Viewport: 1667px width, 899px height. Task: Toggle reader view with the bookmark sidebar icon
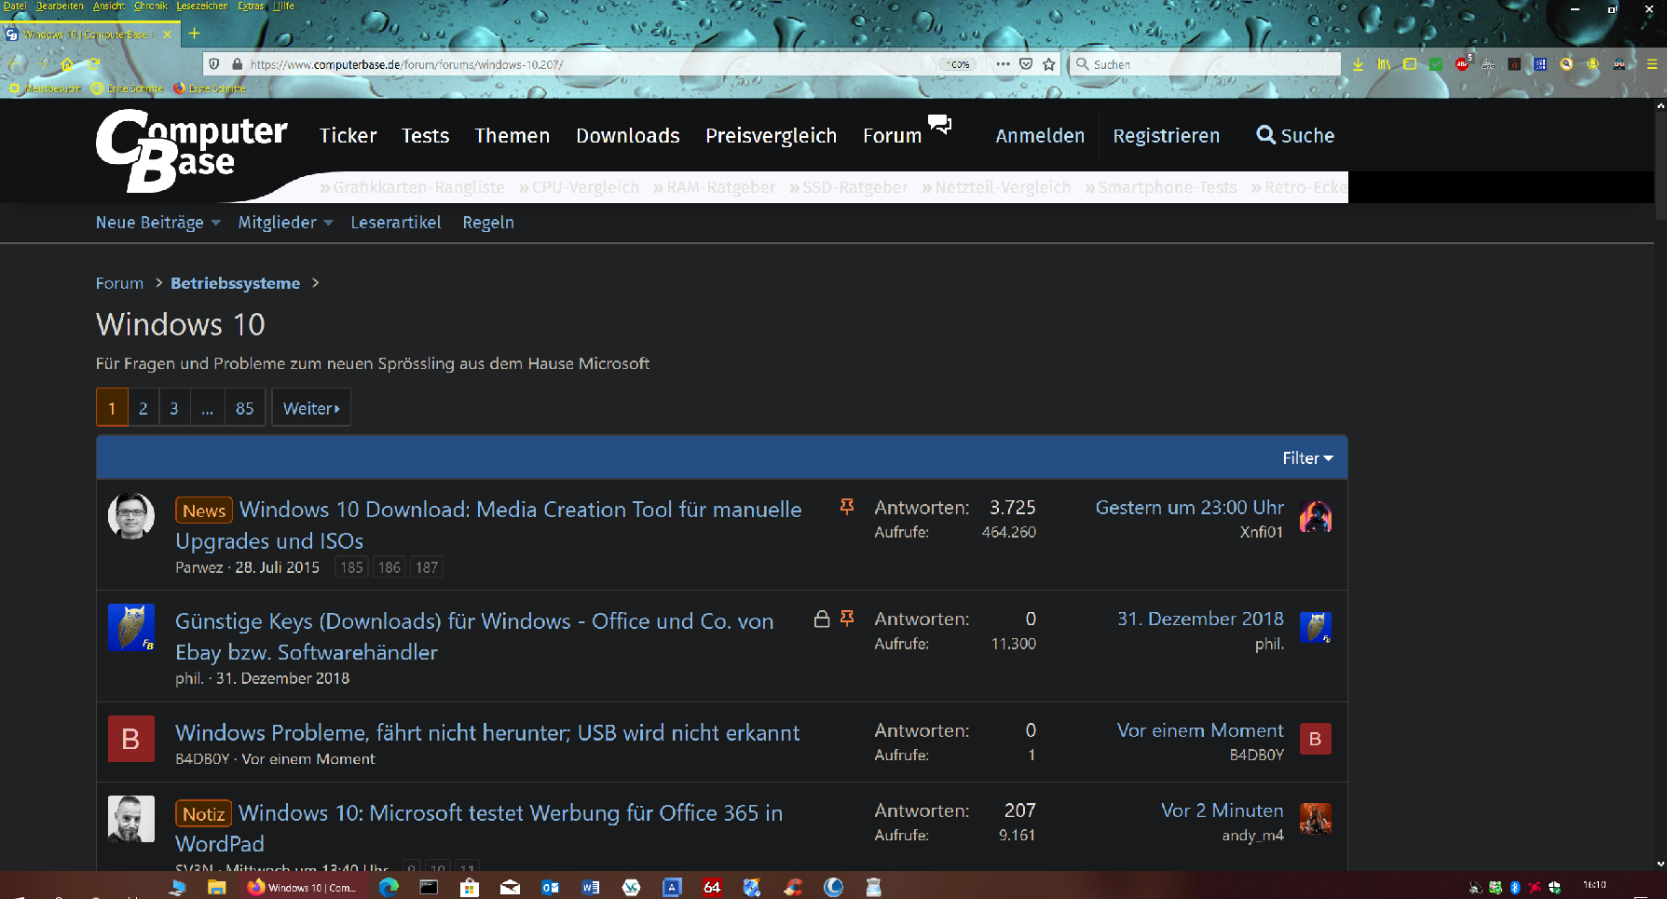coord(1411,64)
